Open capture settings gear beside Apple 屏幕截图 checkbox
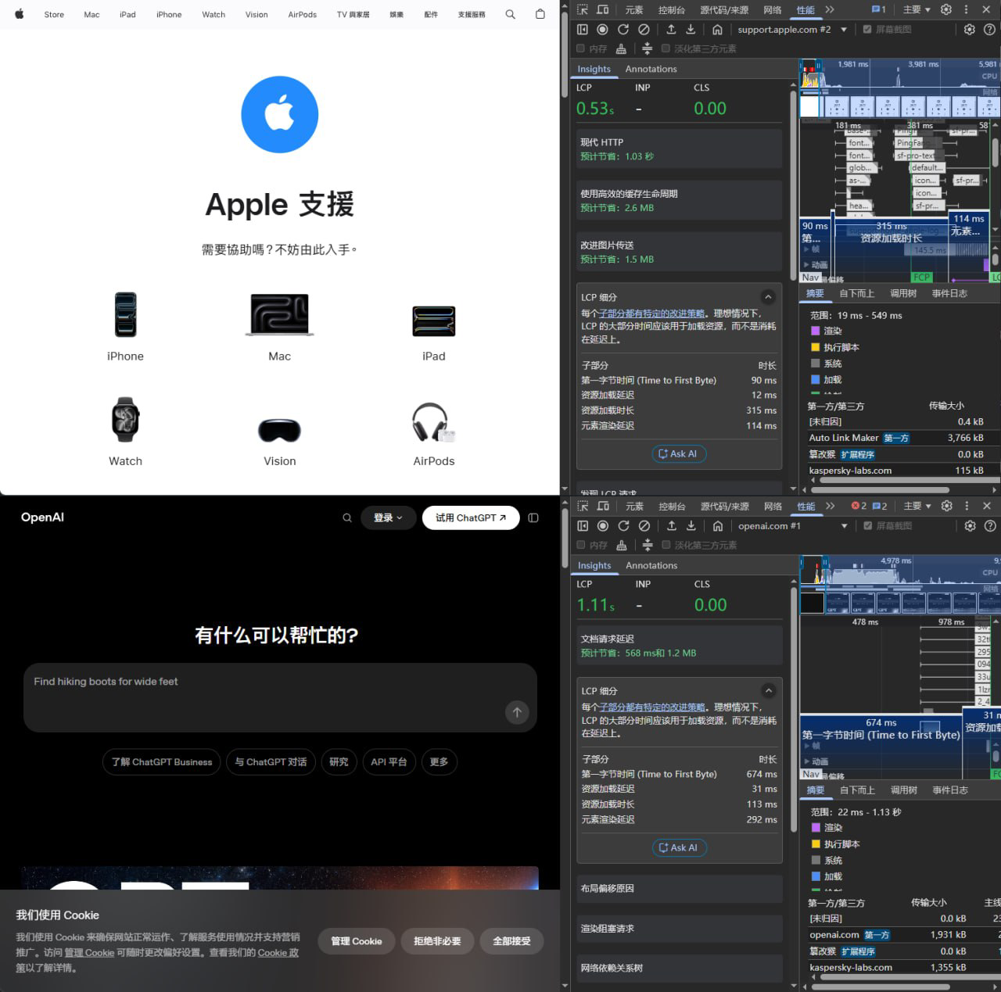The height and width of the screenshot is (992, 1001). coord(970,29)
